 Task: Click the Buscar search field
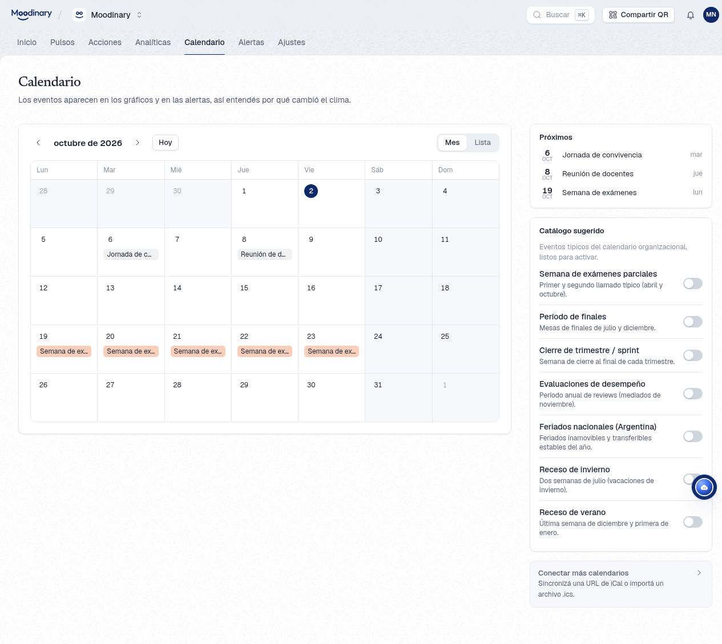[560, 15]
